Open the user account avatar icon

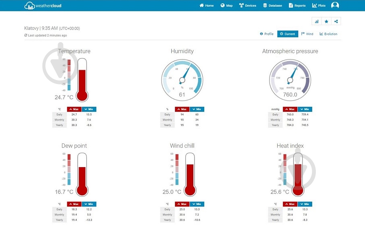click(x=335, y=5)
